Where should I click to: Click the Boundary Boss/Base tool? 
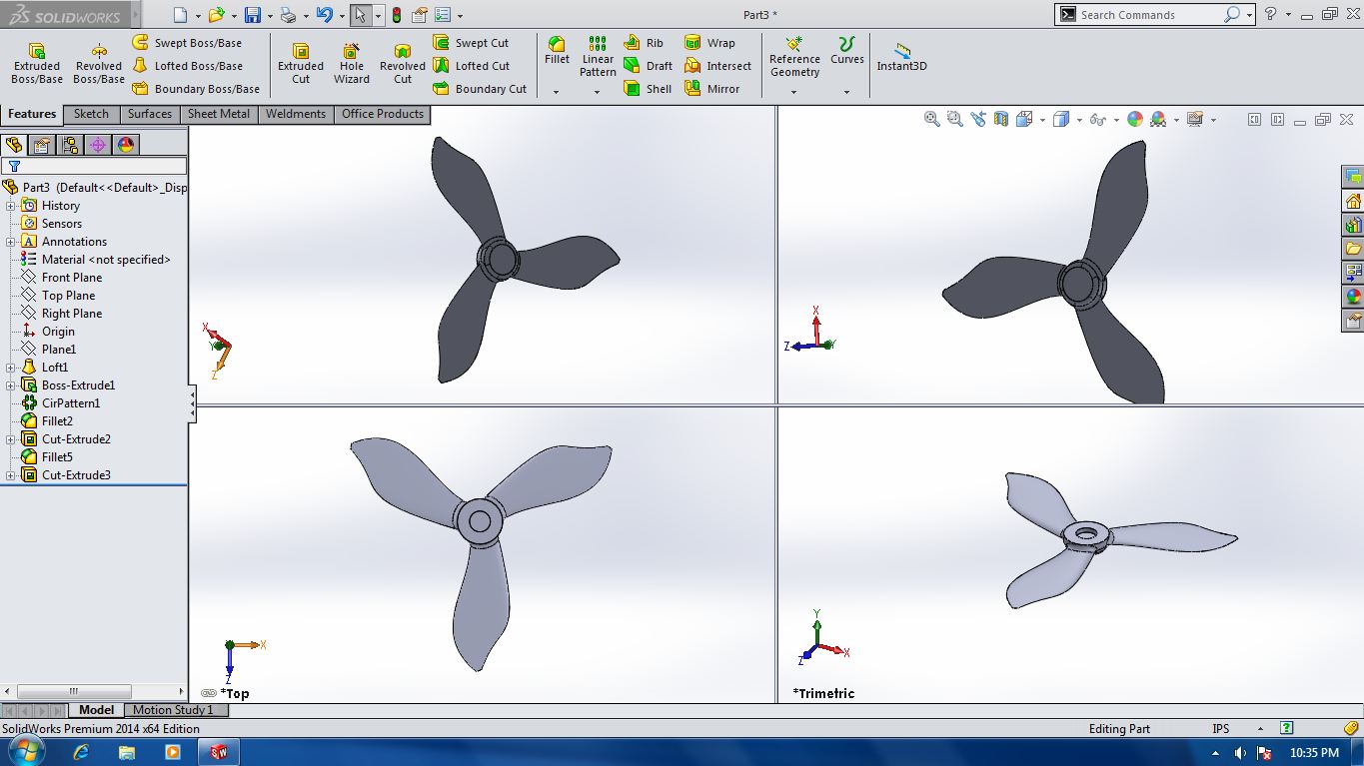point(196,89)
